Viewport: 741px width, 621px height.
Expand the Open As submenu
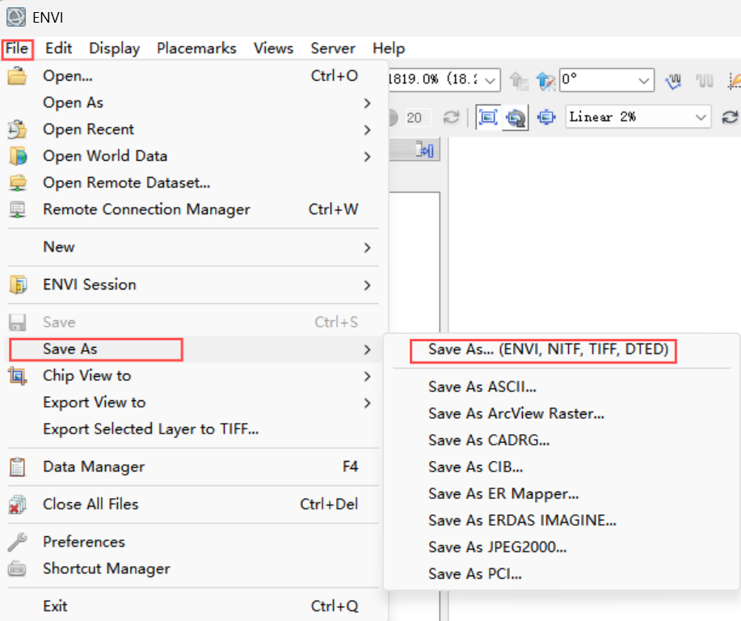[194, 103]
